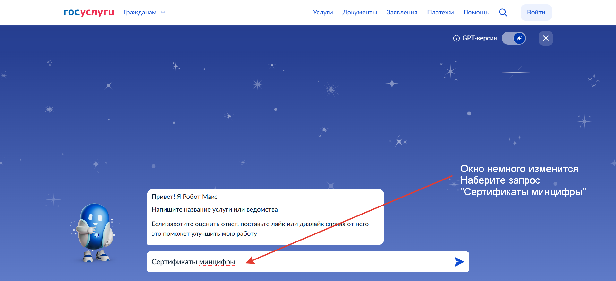Image resolution: width=616 pixels, height=281 pixels.
Task: Click the Robot Max mascot image
Action: click(x=94, y=232)
